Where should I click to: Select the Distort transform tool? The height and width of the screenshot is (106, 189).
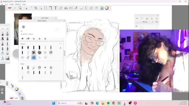[45, 8]
